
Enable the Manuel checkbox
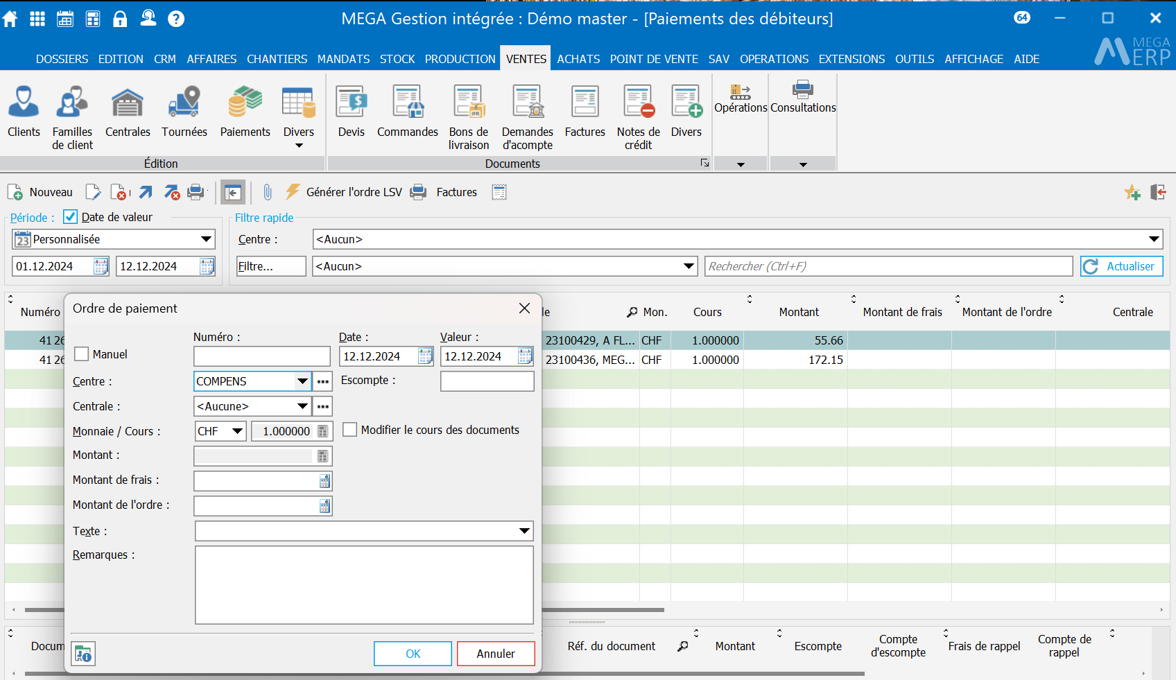tap(81, 354)
